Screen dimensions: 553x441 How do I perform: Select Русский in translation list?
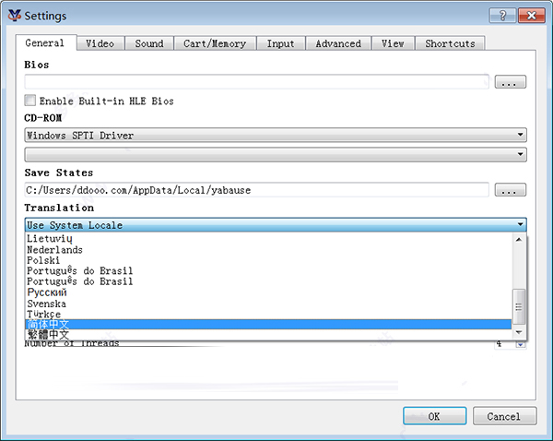click(x=47, y=292)
